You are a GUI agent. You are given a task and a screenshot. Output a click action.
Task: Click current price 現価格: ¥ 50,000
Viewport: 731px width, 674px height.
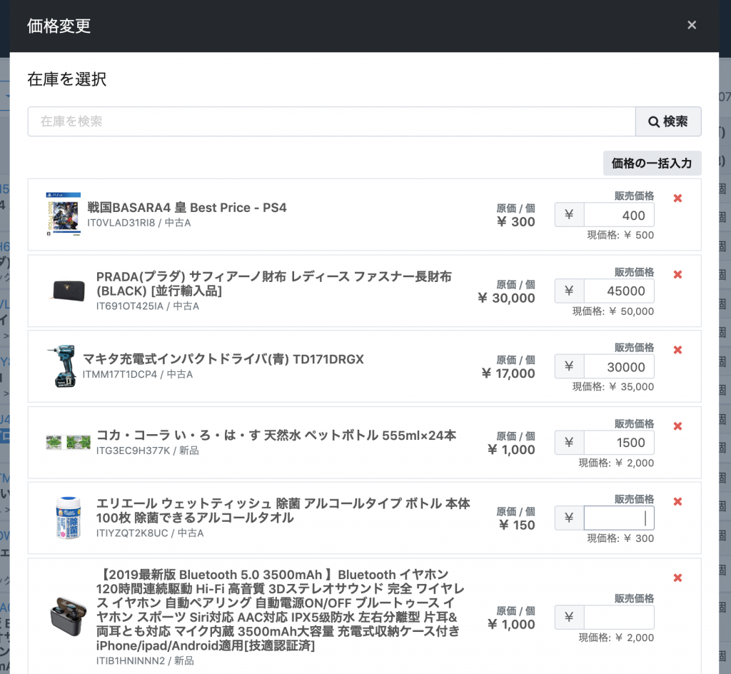pyautogui.click(x=613, y=311)
